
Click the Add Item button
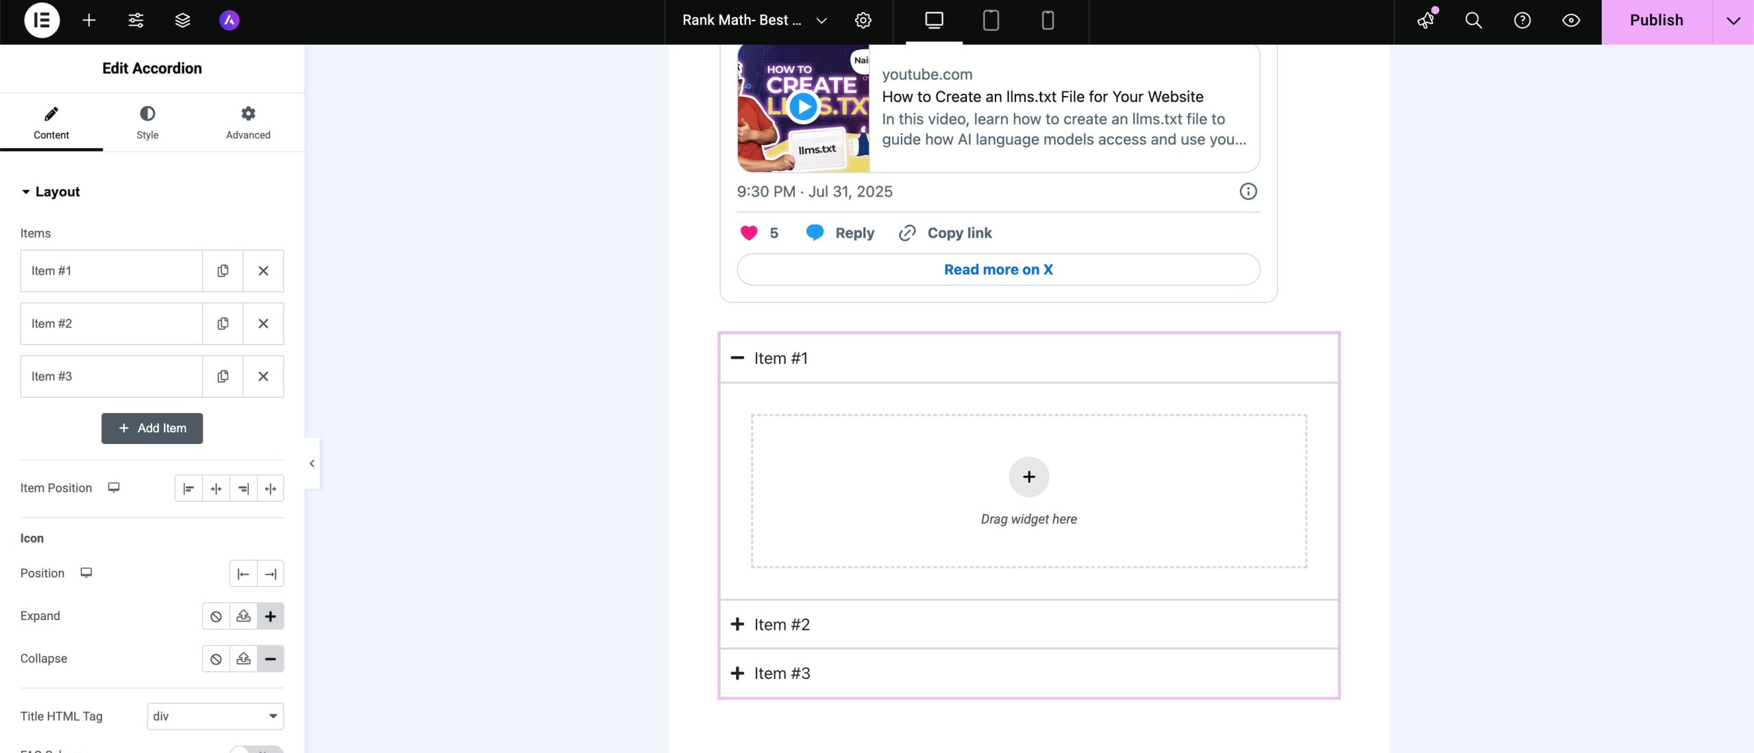tap(152, 428)
